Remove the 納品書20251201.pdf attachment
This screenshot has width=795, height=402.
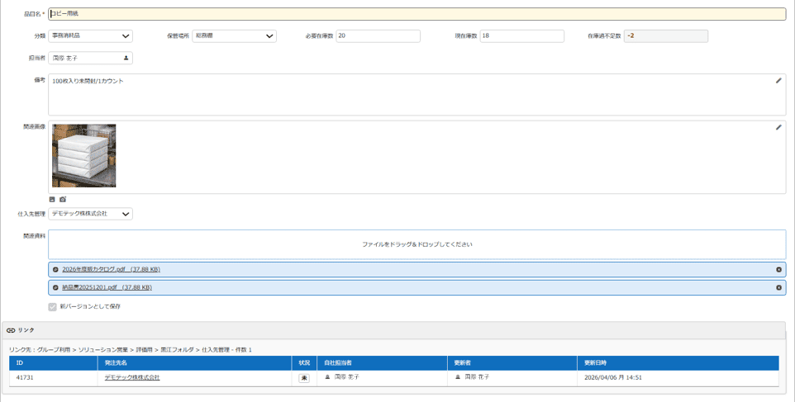(778, 287)
